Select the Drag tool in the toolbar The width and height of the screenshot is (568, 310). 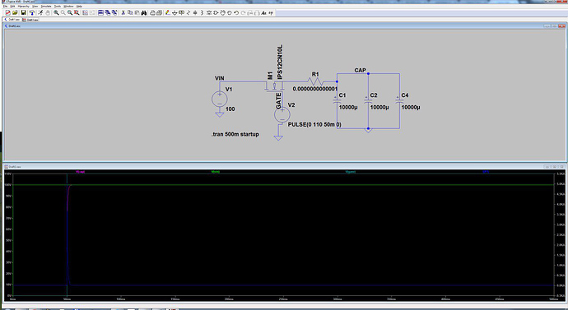pyautogui.click(x=230, y=12)
